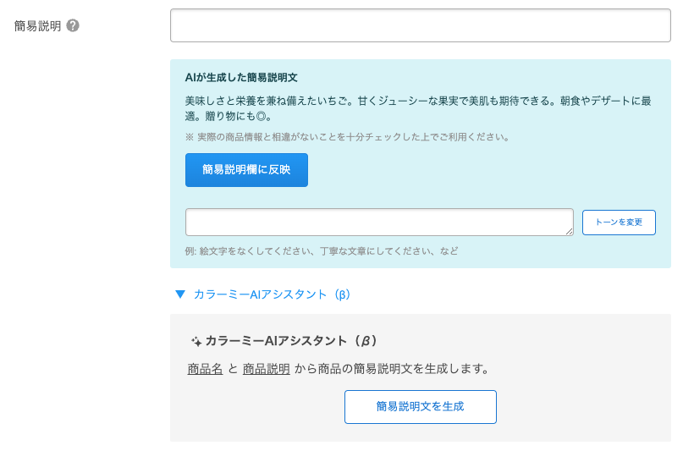Image resolution: width=683 pixels, height=451 pixels.
Task: Click the help icon beside 簡易説明
Action: (73, 26)
